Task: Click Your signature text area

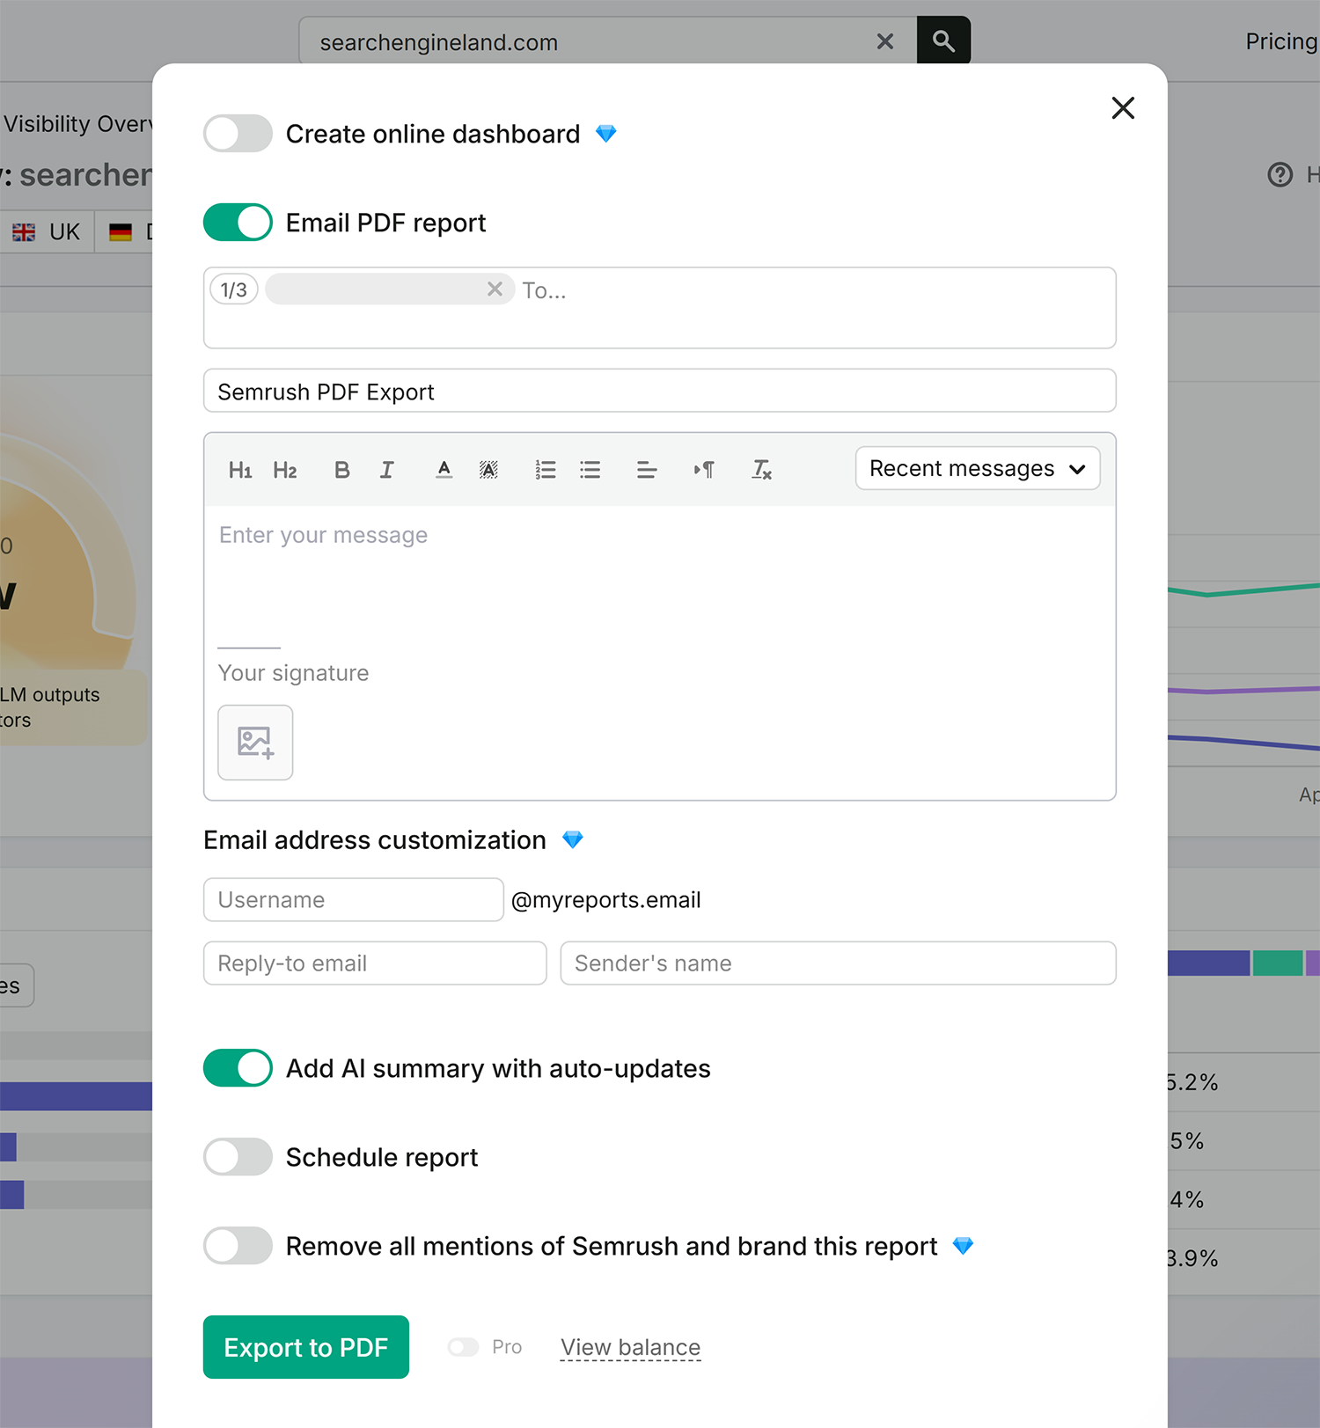Action: (x=294, y=673)
